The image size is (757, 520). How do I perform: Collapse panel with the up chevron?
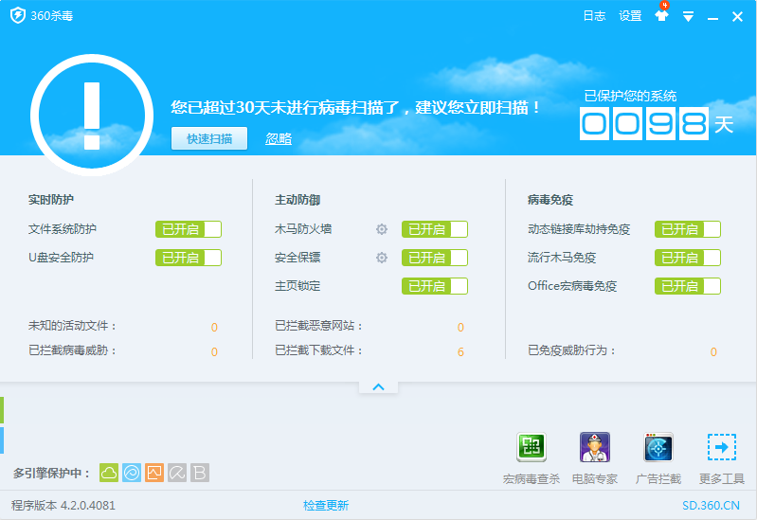pyautogui.click(x=379, y=387)
